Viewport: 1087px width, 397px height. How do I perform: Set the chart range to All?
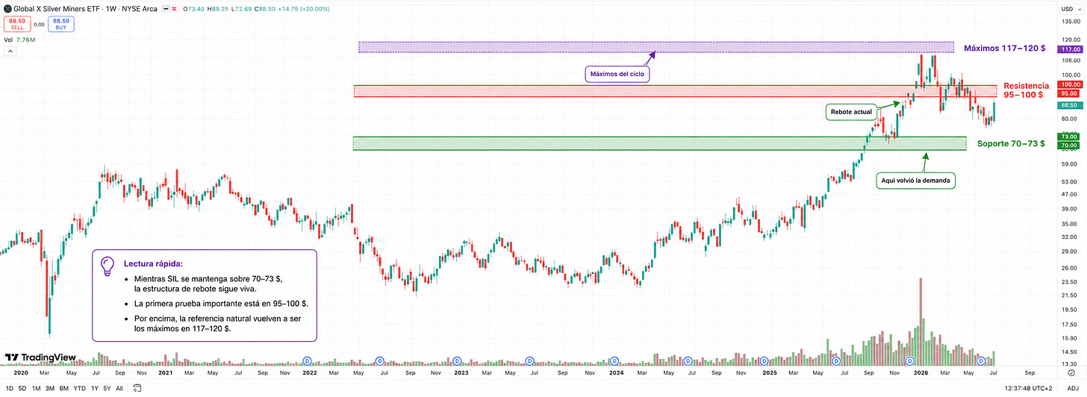120,388
